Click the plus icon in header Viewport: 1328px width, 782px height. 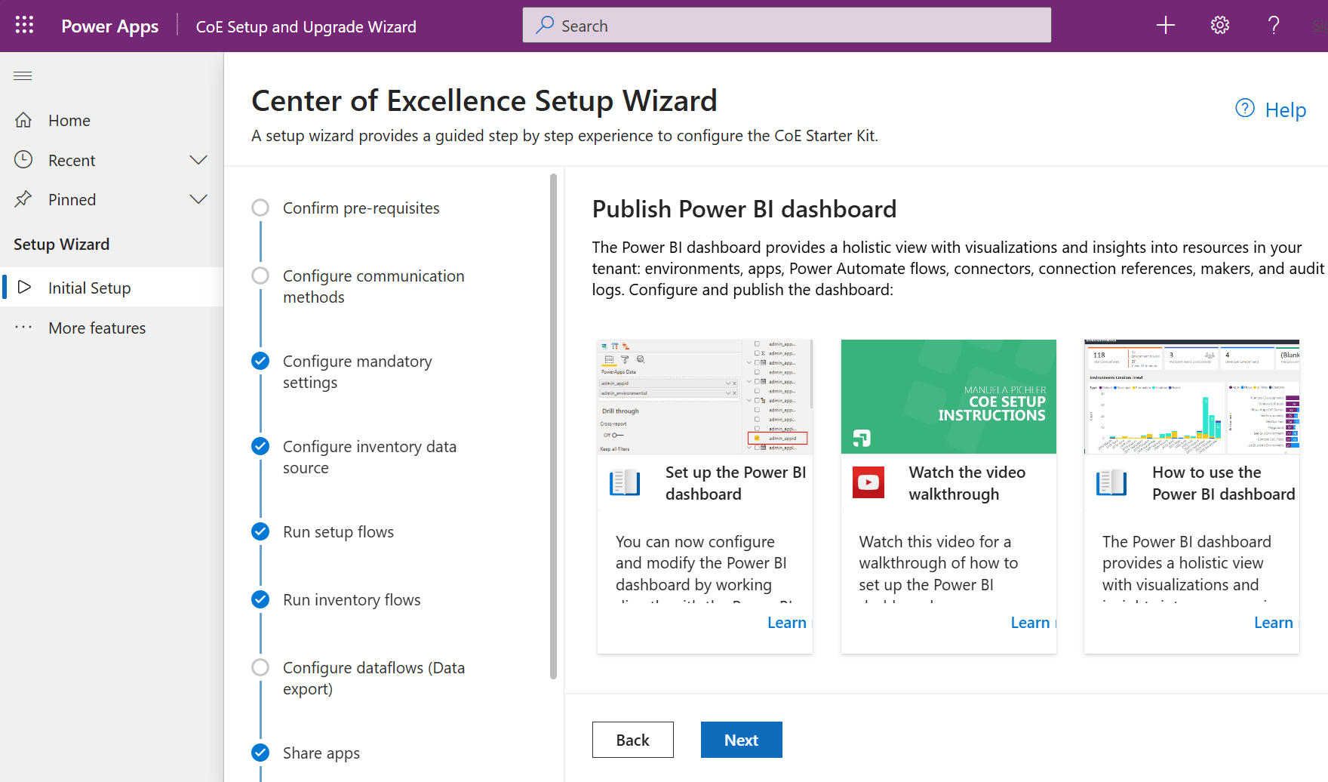(1166, 26)
